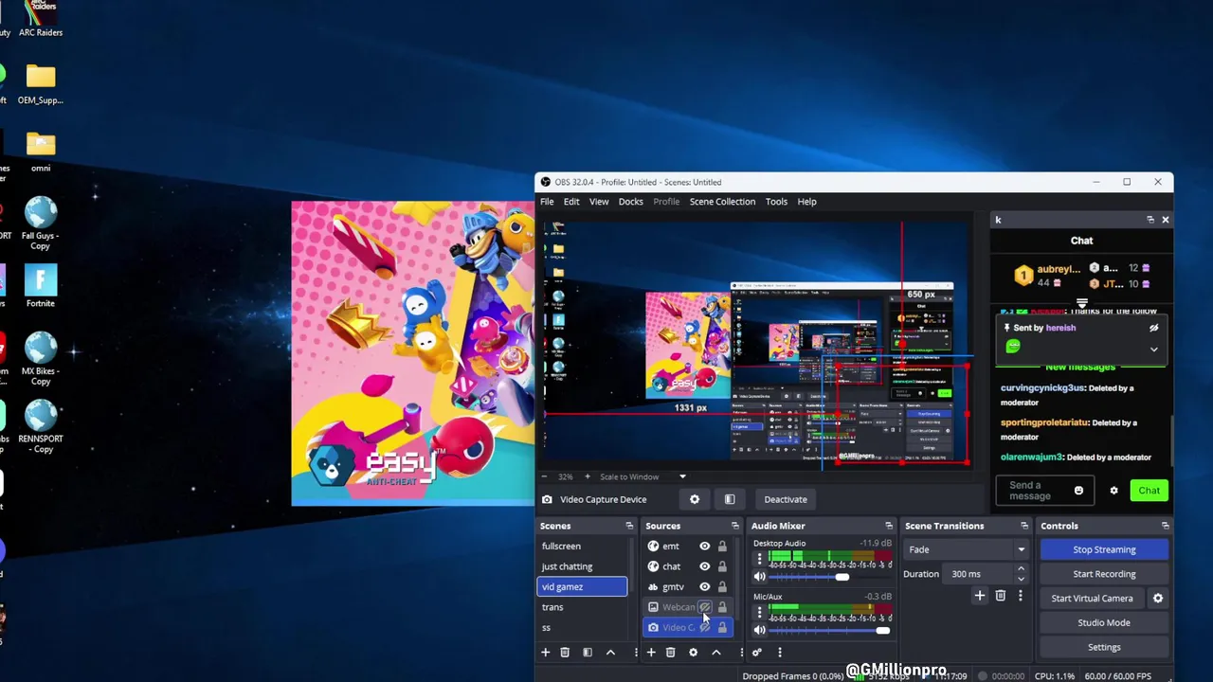Viewport: 1213px width, 682px height.
Task: Open Video Capture Device properties gear
Action: click(x=695, y=499)
